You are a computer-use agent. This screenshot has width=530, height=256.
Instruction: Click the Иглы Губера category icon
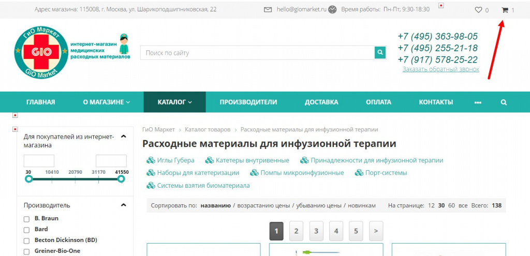tap(151, 160)
